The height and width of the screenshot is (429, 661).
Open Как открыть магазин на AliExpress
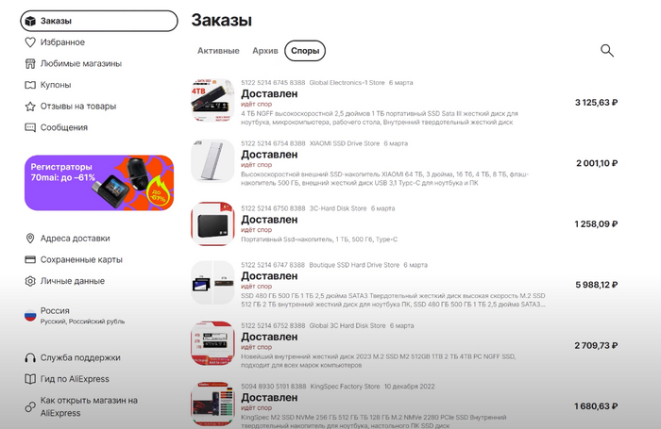(x=89, y=406)
